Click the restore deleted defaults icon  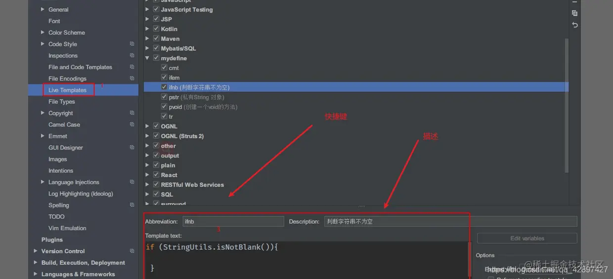coord(574,25)
